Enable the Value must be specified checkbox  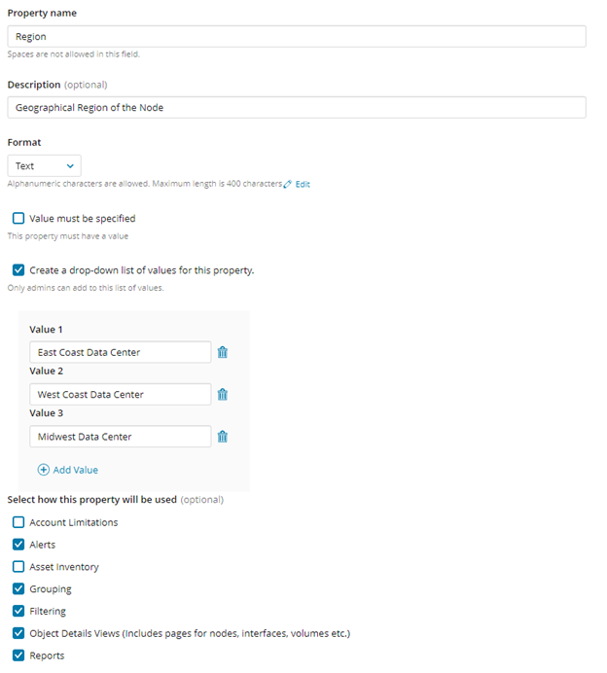pos(18,219)
